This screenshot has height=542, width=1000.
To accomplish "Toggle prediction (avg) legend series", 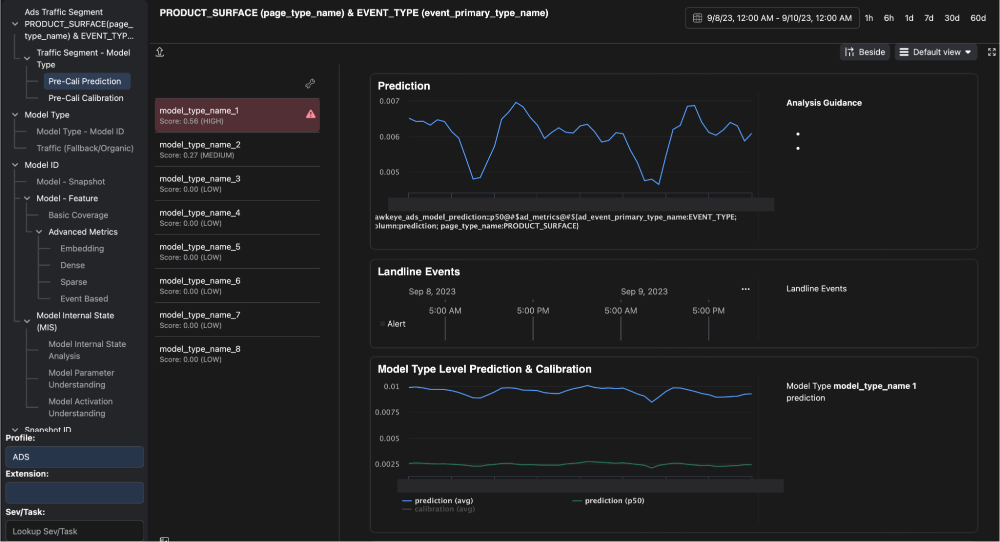I will (443, 500).
